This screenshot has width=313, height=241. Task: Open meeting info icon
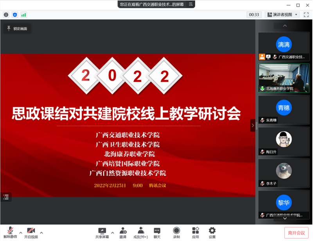[x=6, y=15]
